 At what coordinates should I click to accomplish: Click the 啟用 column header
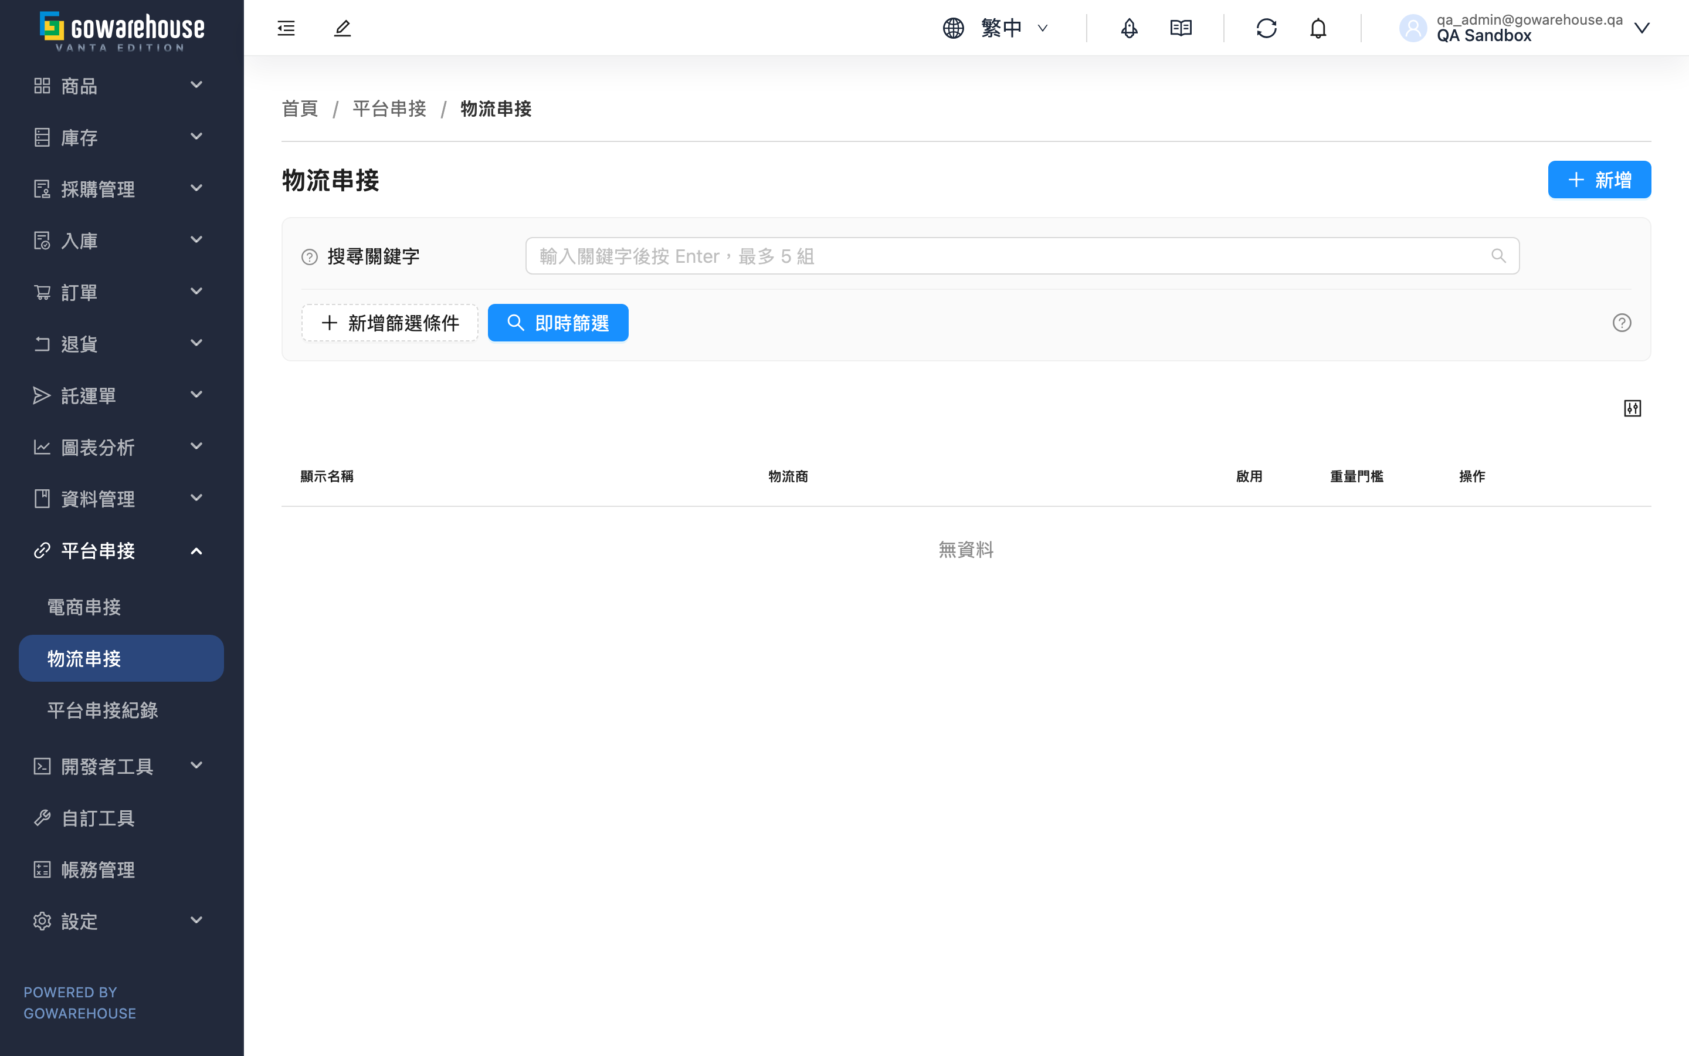click(1249, 476)
